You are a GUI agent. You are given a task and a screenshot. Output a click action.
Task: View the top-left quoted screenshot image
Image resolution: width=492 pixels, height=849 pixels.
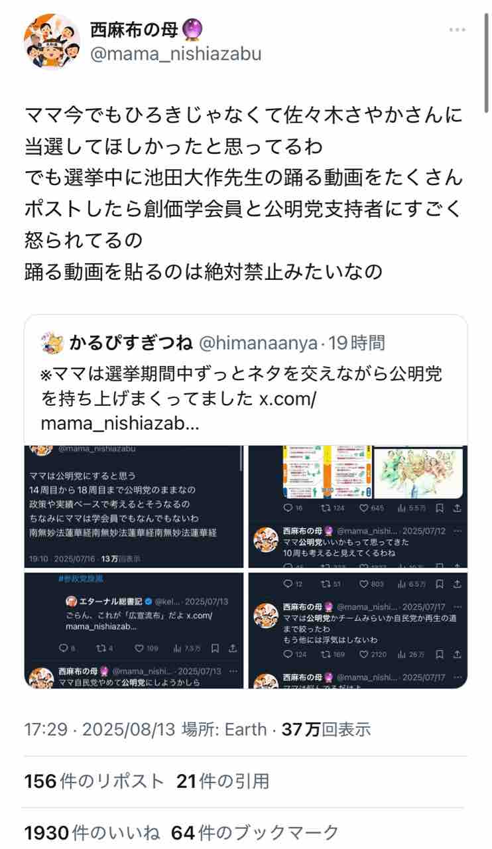134,506
